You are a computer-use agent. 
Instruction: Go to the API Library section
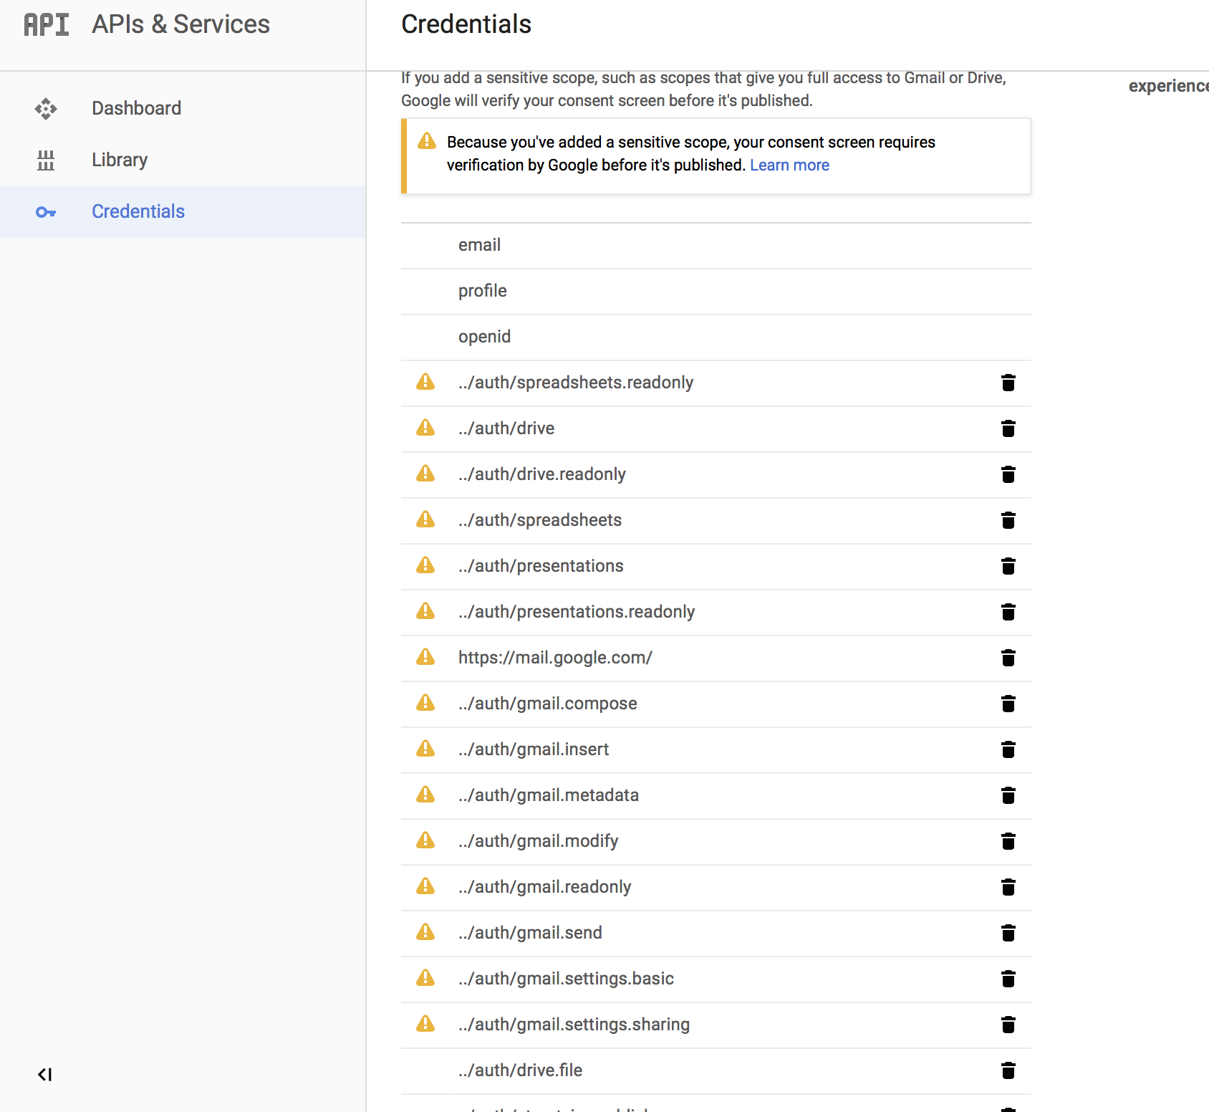tap(120, 160)
